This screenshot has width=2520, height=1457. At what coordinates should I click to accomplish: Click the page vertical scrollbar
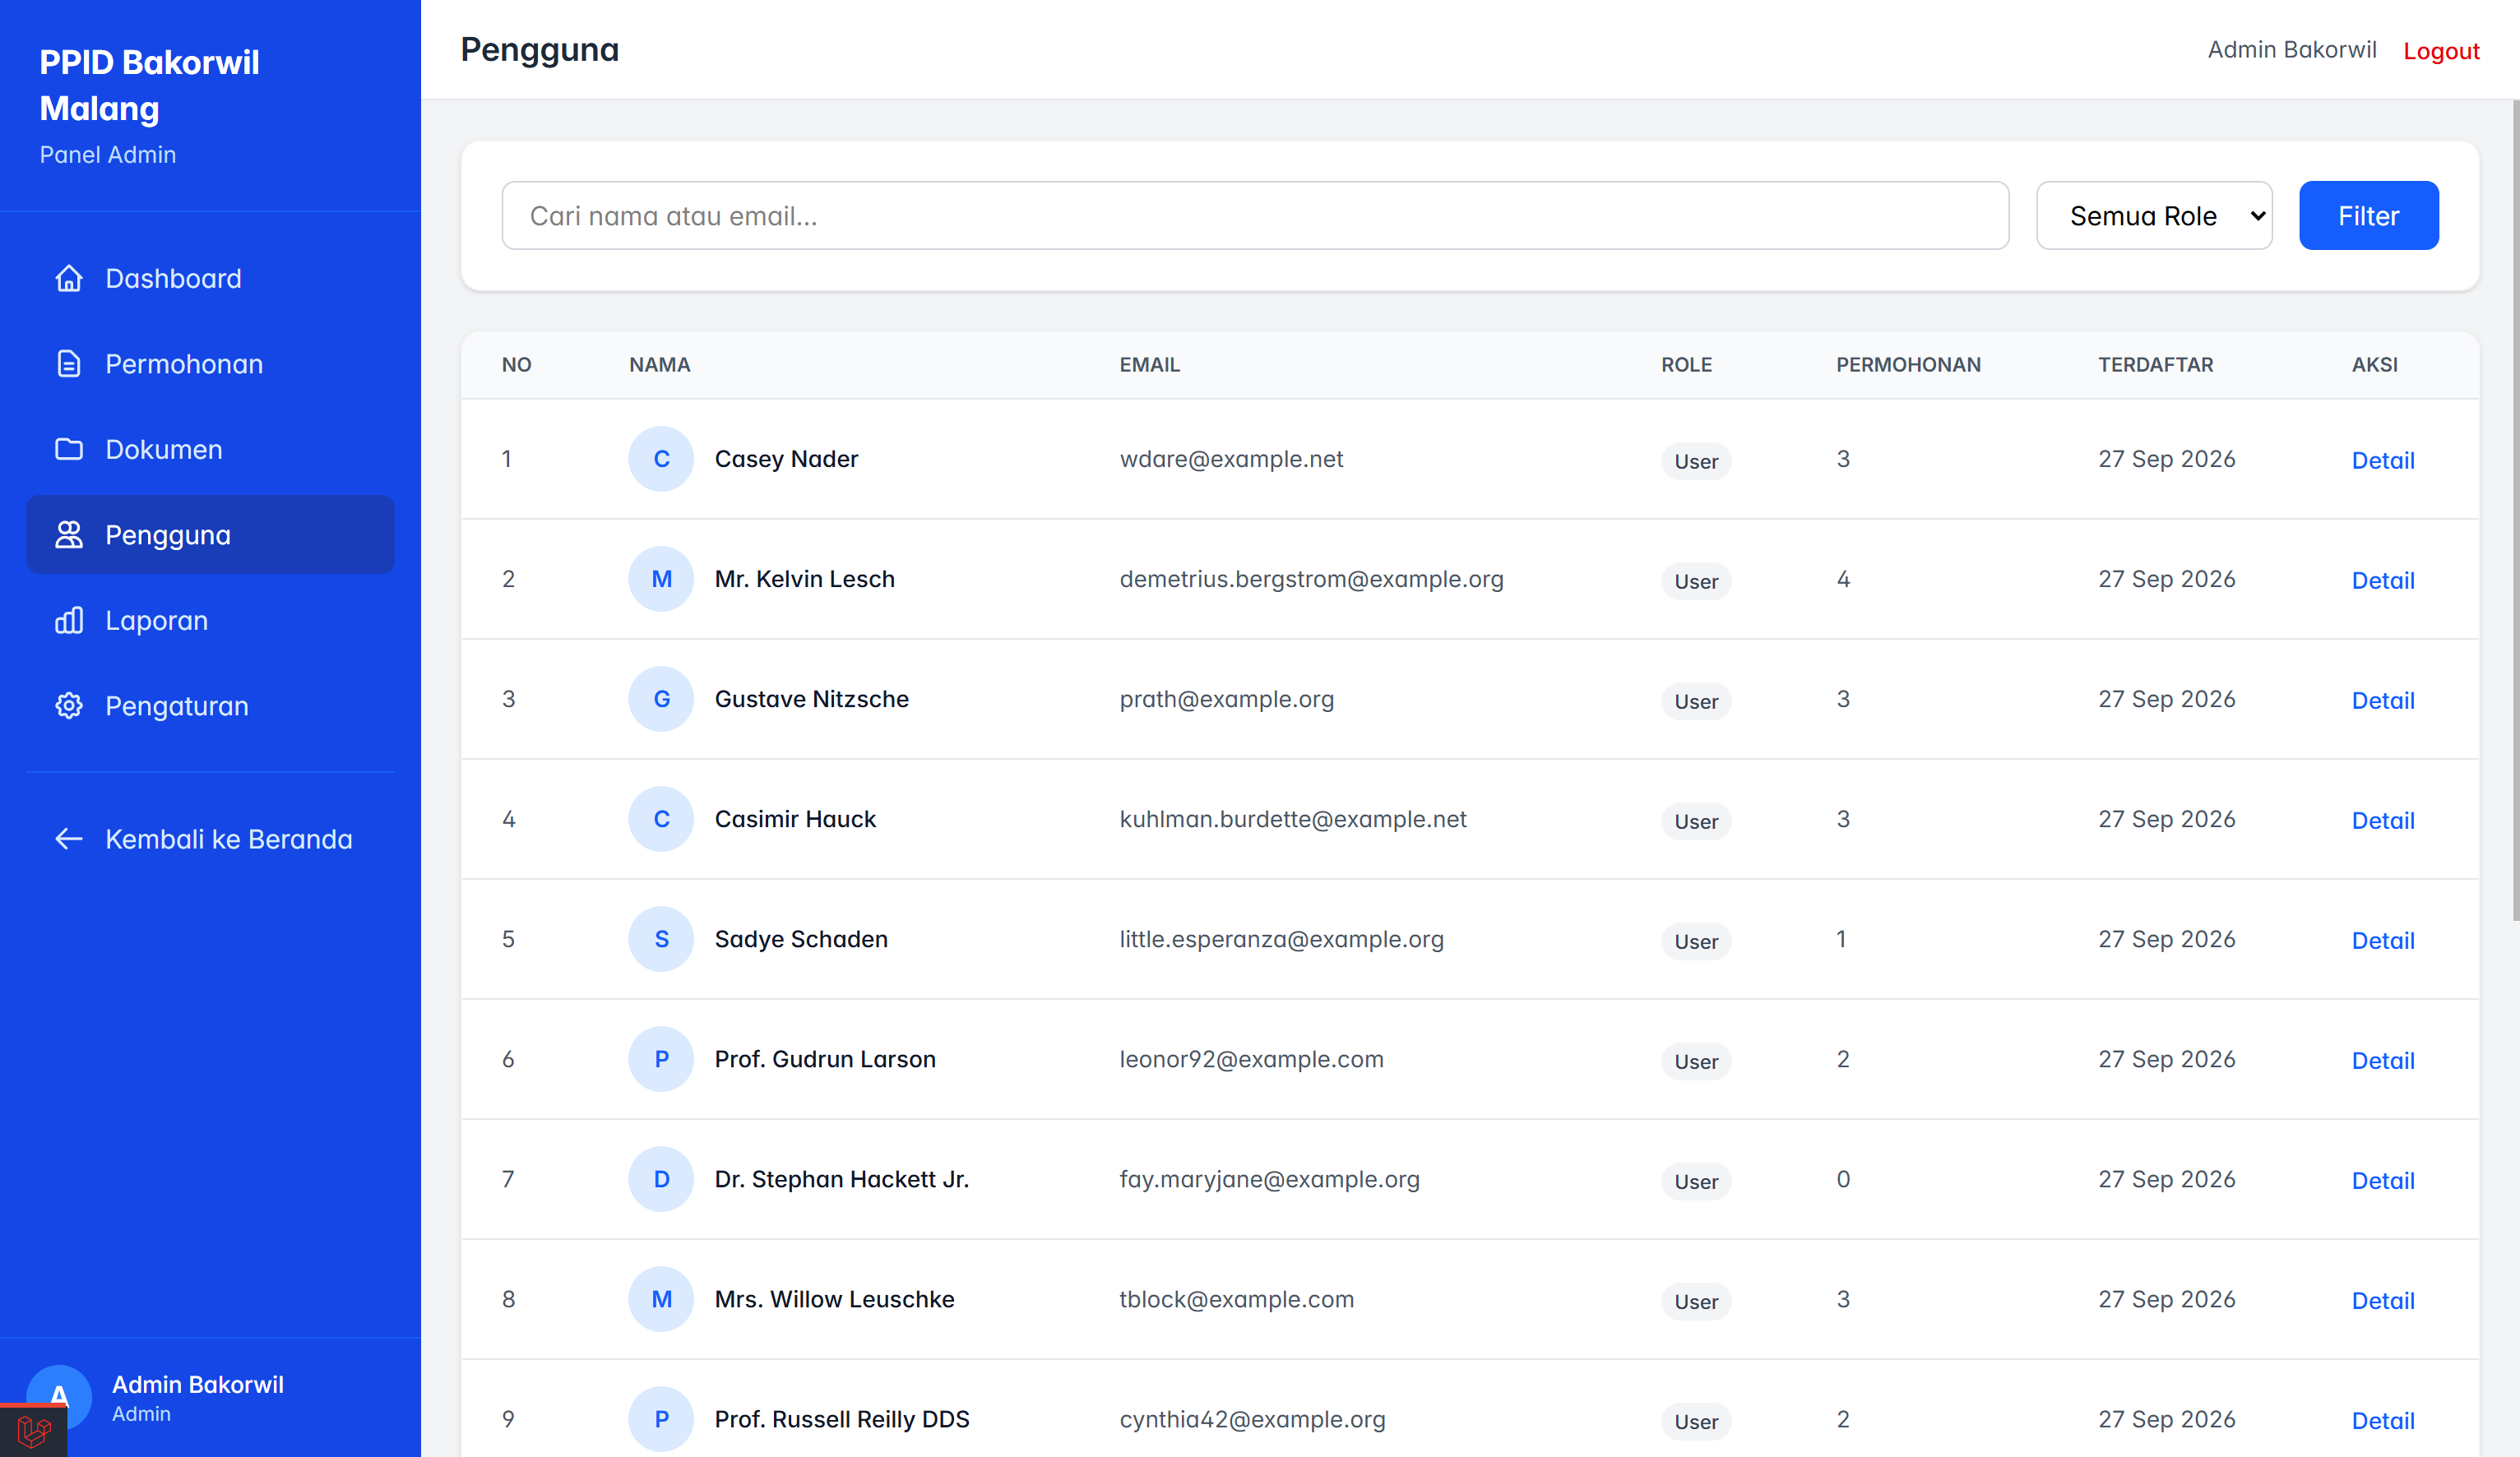(2515, 510)
